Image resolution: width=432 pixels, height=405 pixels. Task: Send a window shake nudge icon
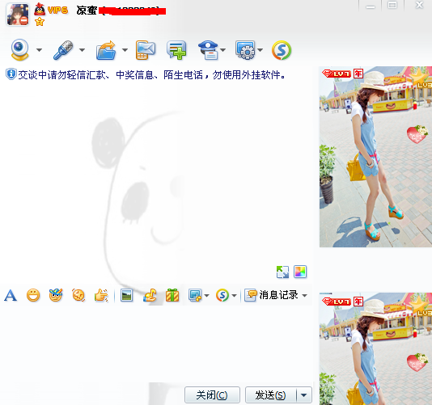[x=78, y=295]
